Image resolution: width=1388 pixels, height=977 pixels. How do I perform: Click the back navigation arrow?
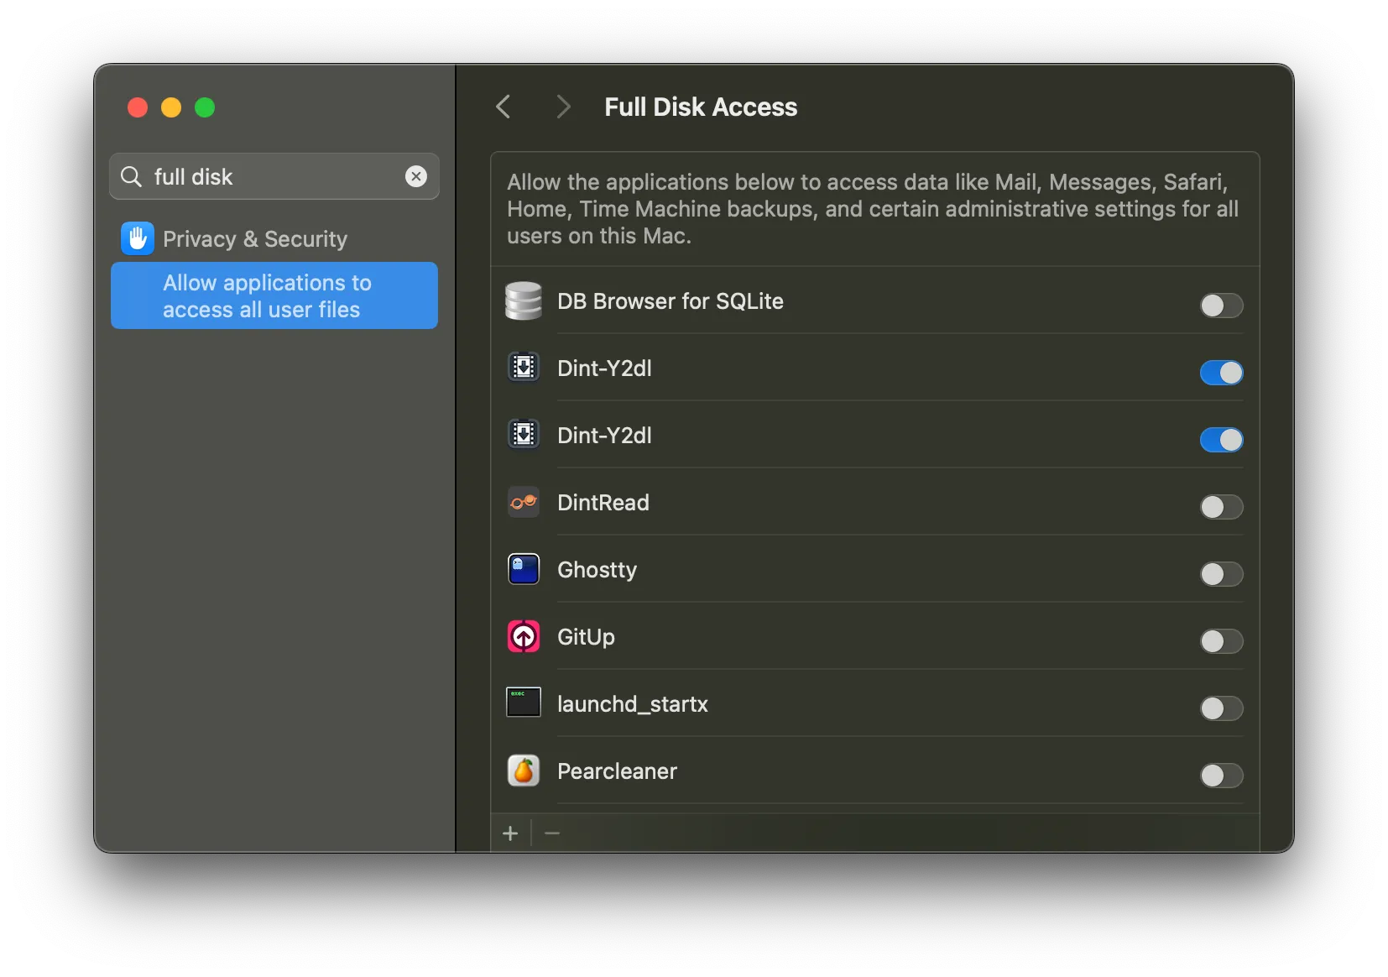coord(504,107)
